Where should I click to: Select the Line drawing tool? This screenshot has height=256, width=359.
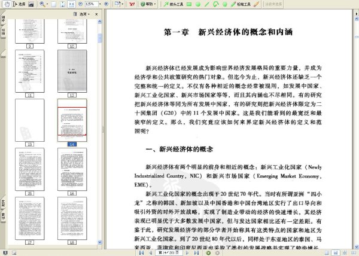click(207, 4)
